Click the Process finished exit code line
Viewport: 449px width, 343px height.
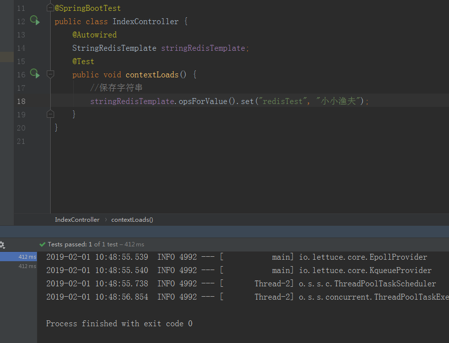[119, 324]
